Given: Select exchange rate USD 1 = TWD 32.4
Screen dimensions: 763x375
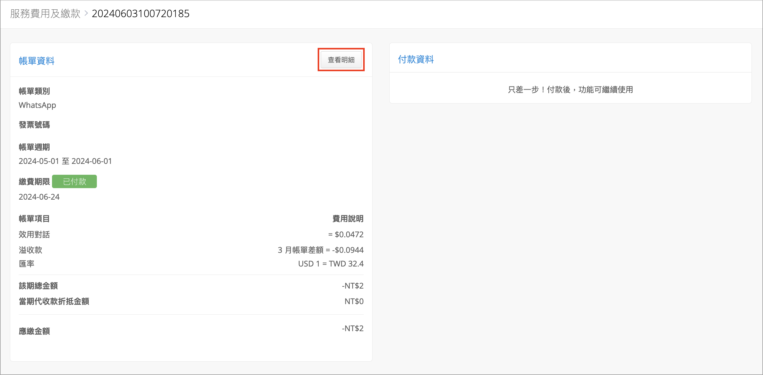Looking at the screenshot, I should pyautogui.click(x=331, y=264).
